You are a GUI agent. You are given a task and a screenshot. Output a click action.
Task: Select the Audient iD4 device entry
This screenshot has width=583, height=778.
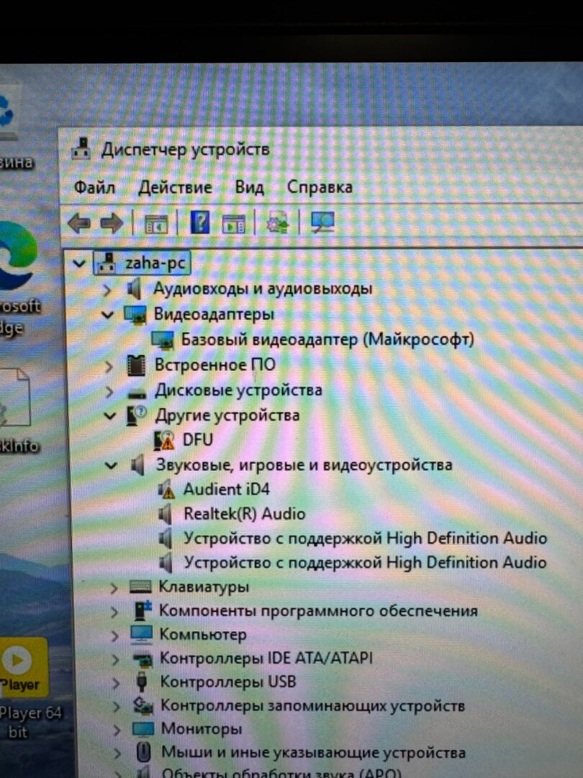point(225,489)
